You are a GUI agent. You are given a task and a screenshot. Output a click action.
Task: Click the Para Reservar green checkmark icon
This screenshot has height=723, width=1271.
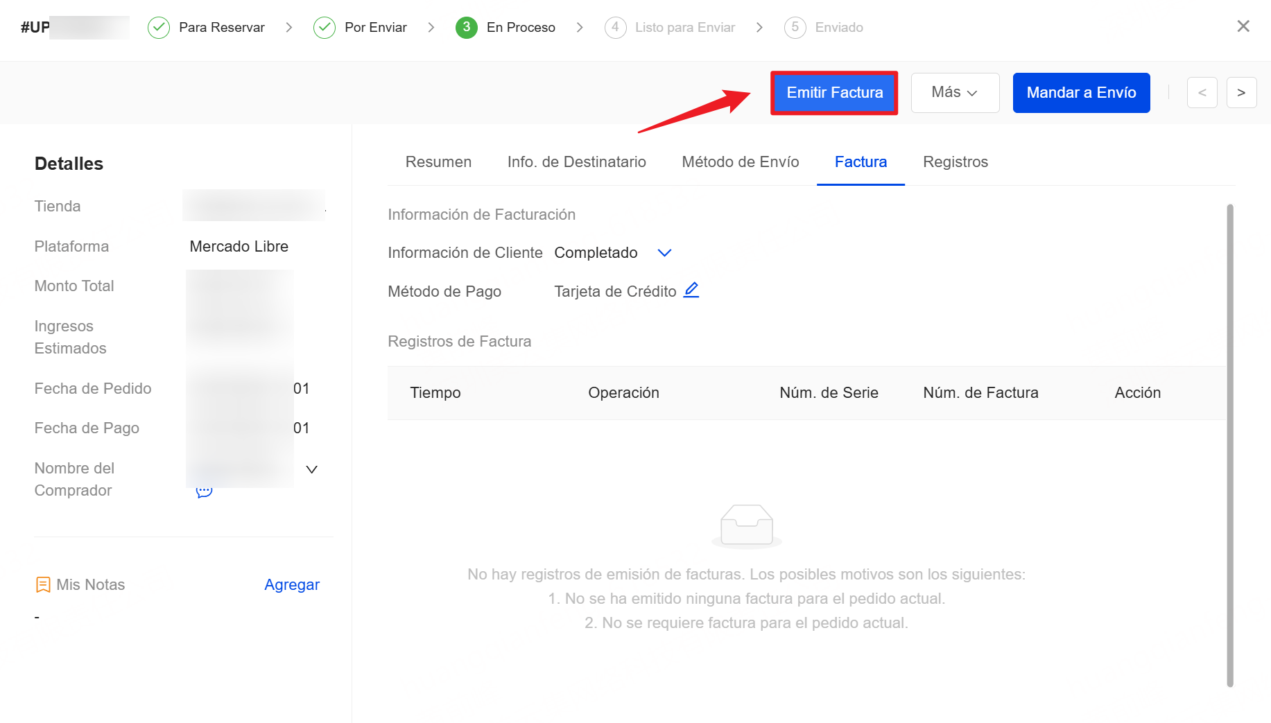coord(159,28)
